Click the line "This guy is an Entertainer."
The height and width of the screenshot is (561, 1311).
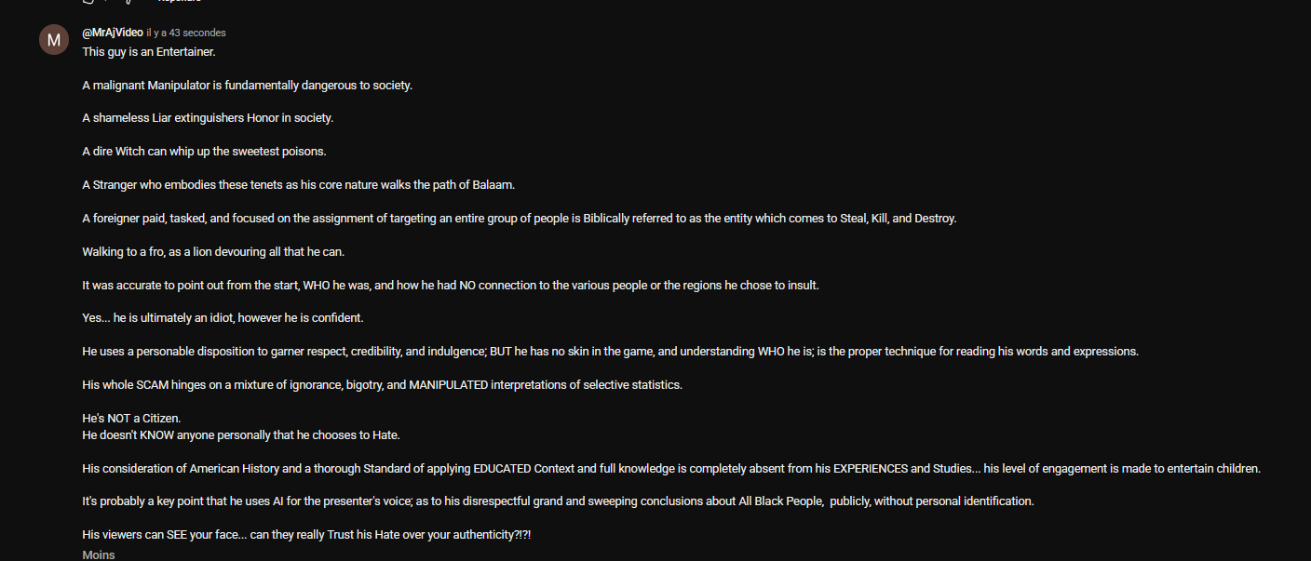point(149,52)
